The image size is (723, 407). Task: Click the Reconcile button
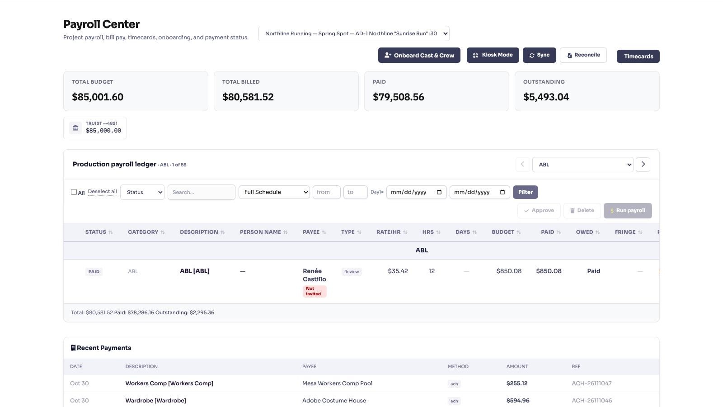(x=583, y=55)
